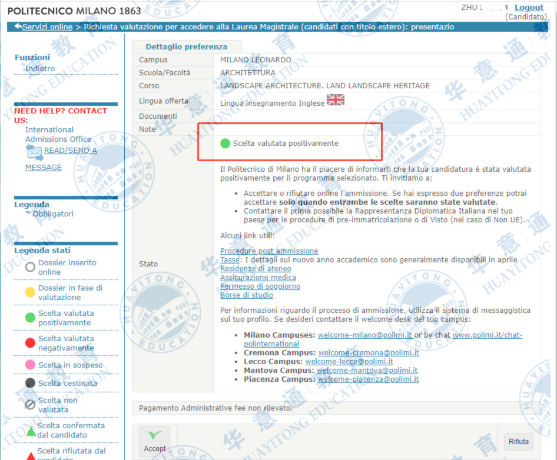The height and width of the screenshot is (460, 557).
Task: Click the yellow Dossier in fase di valutazione dot
Action: 30,292
